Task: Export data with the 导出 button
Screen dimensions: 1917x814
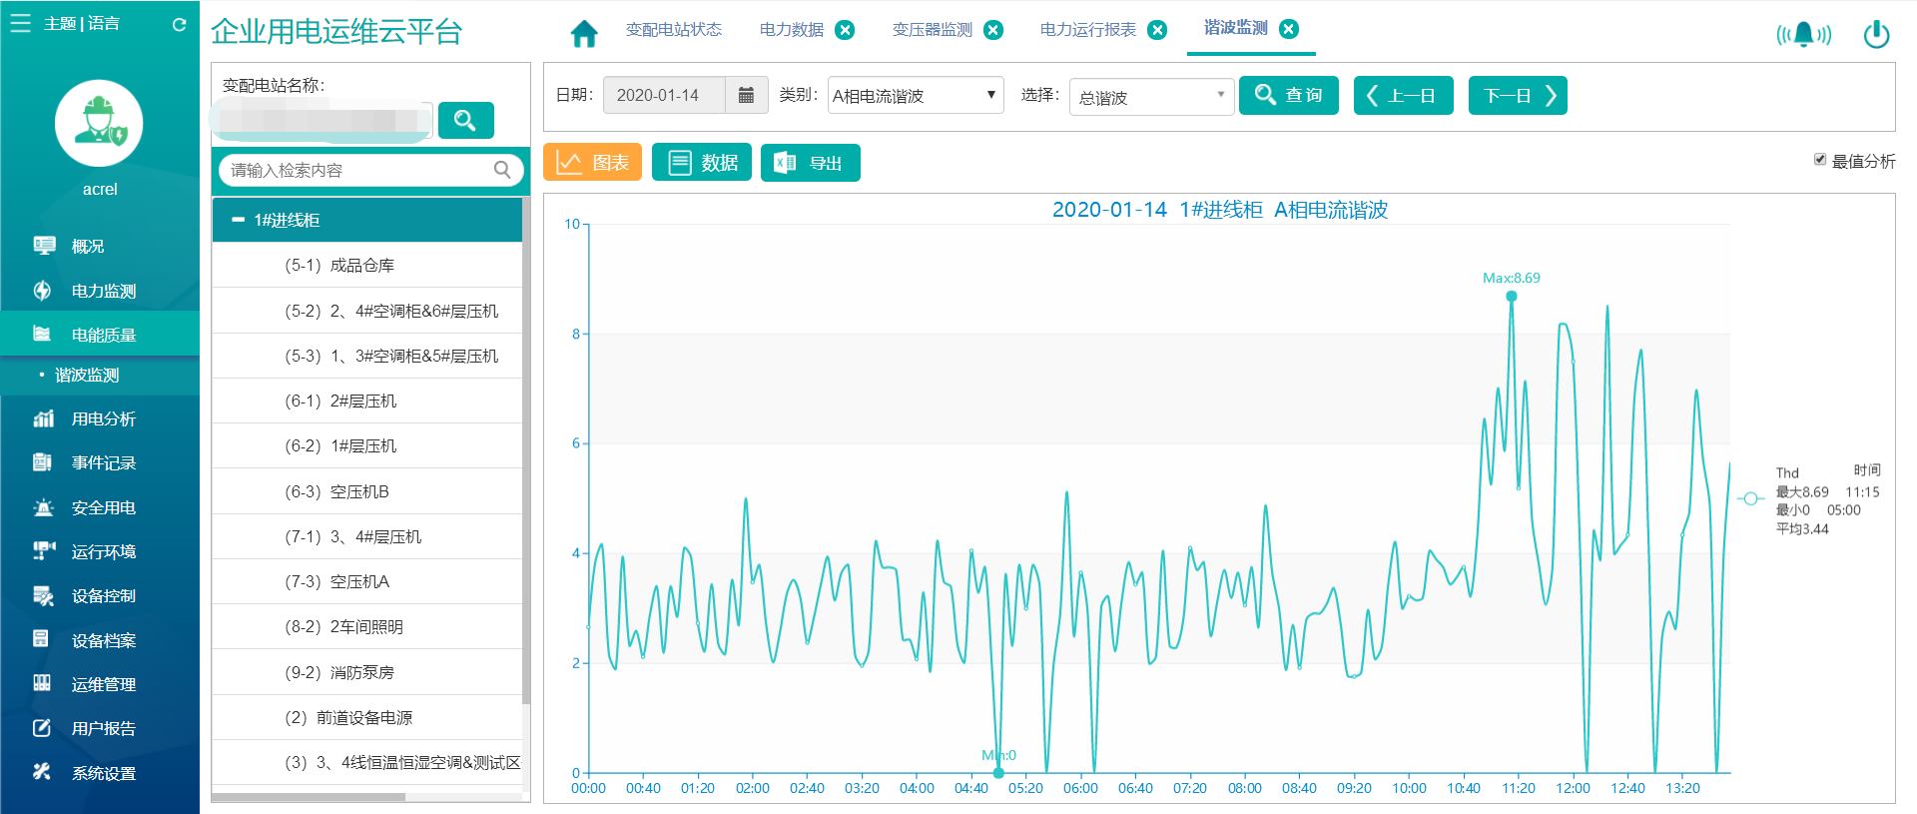Action: (810, 163)
